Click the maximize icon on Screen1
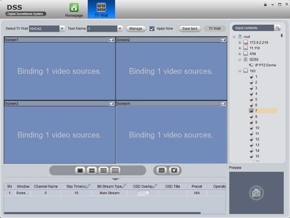The image size is (290, 218). point(111,40)
